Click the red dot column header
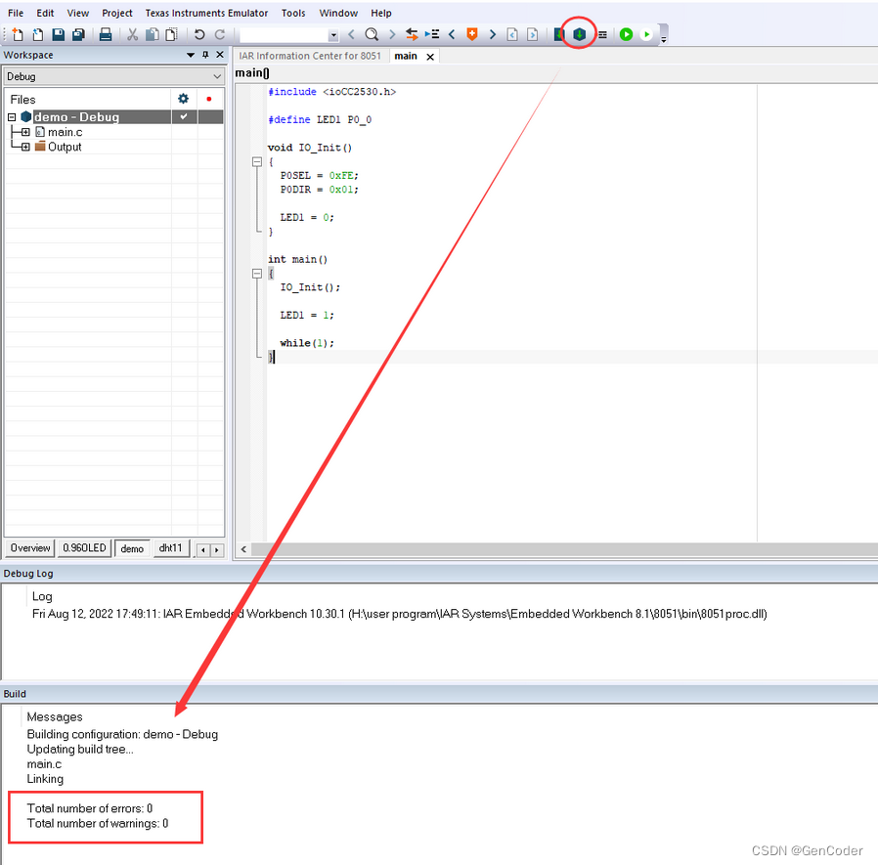 pyautogui.click(x=209, y=99)
